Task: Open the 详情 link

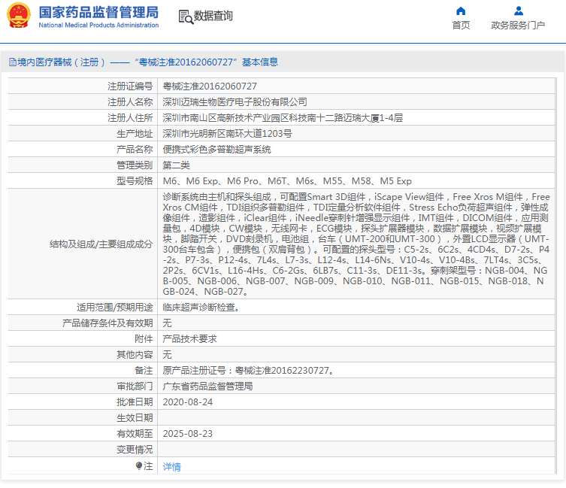Action: 172,467
